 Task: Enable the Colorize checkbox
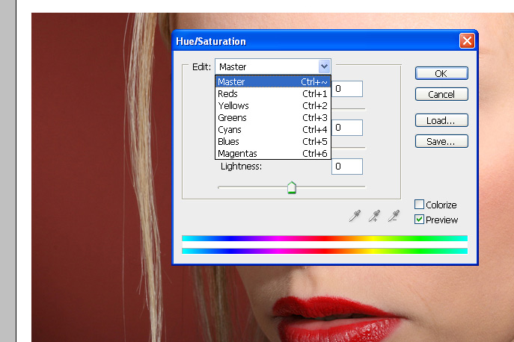(x=419, y=205)
